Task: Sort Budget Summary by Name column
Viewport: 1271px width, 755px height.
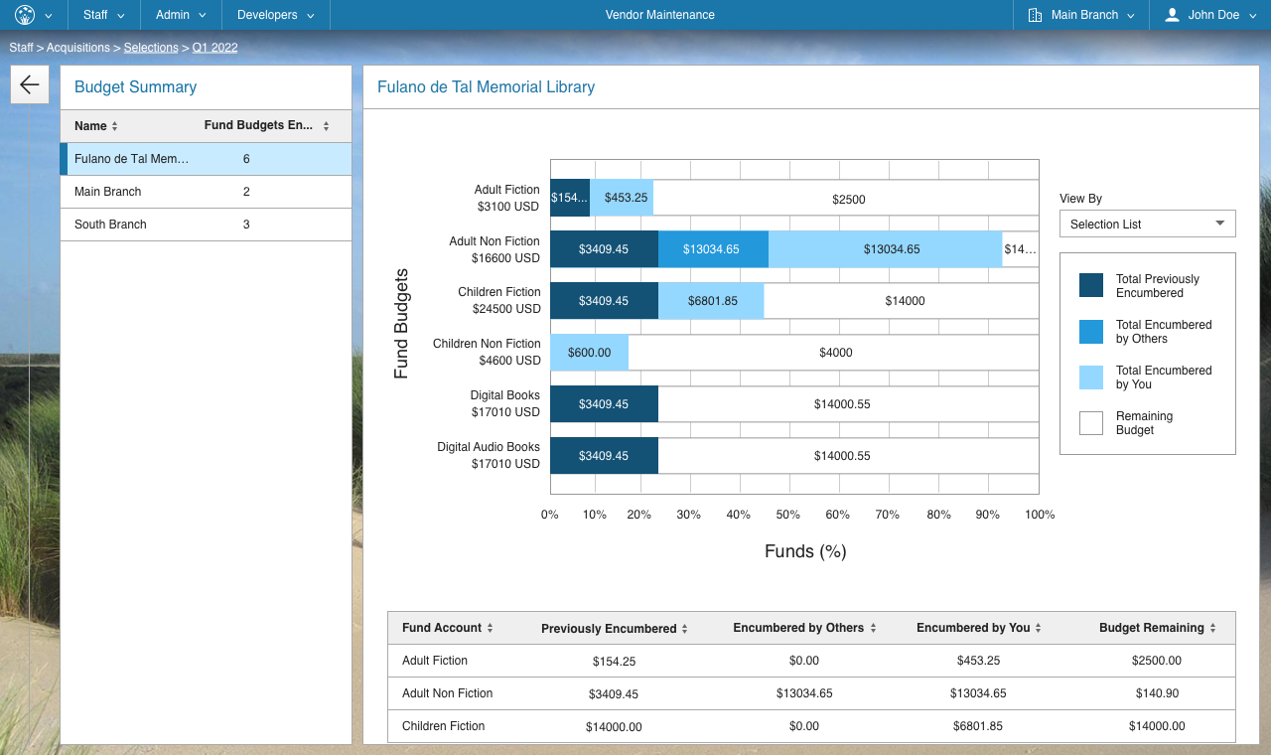Action: pos(114,126)
